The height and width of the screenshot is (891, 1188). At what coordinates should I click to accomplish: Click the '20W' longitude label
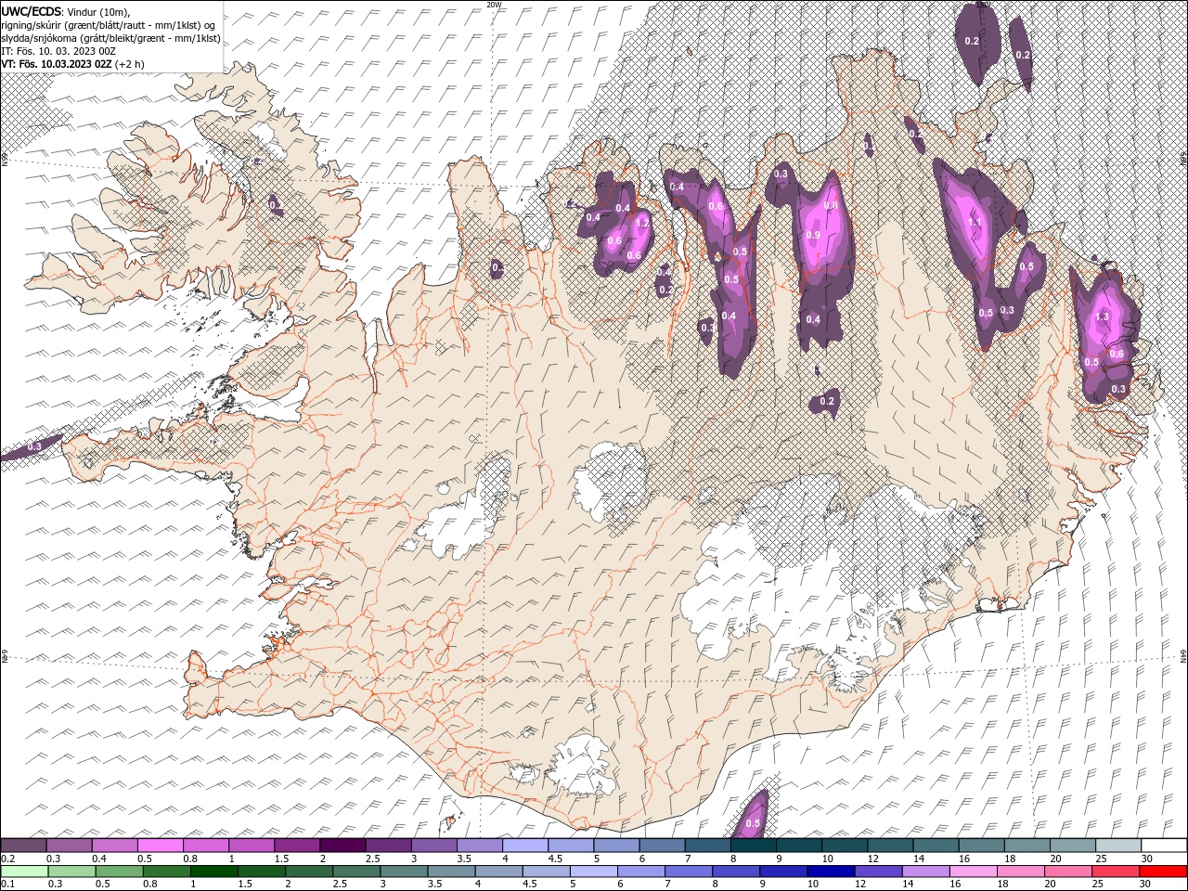[x=494, y=5]
